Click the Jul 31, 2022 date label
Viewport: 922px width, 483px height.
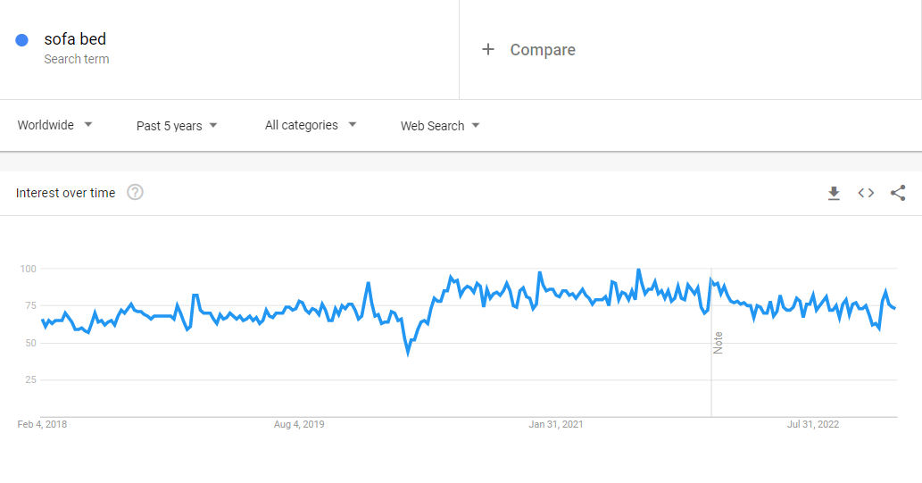point(813,424)
